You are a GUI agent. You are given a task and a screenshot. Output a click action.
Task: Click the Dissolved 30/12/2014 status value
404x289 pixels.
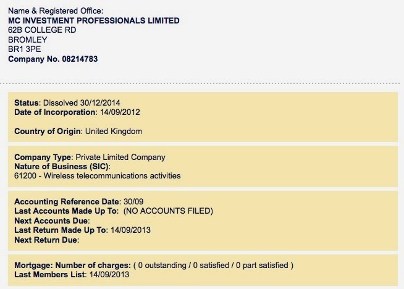[82, 103]
